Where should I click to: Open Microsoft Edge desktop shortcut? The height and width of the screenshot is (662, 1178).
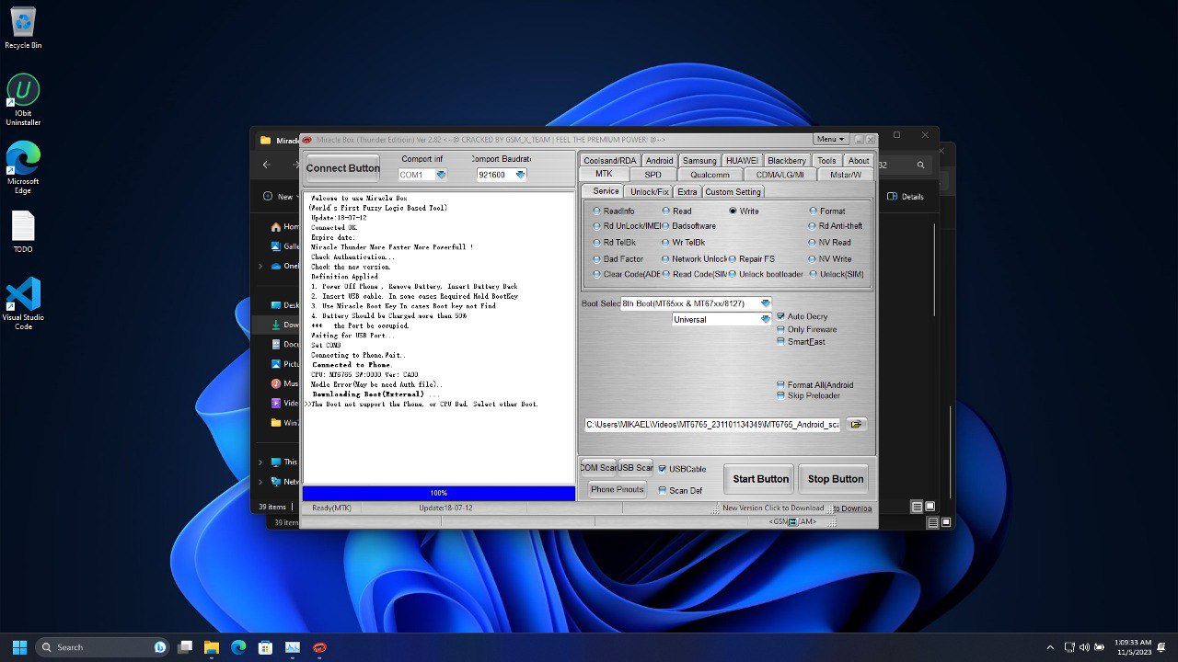pyautogui.click(x=23, y=166)
